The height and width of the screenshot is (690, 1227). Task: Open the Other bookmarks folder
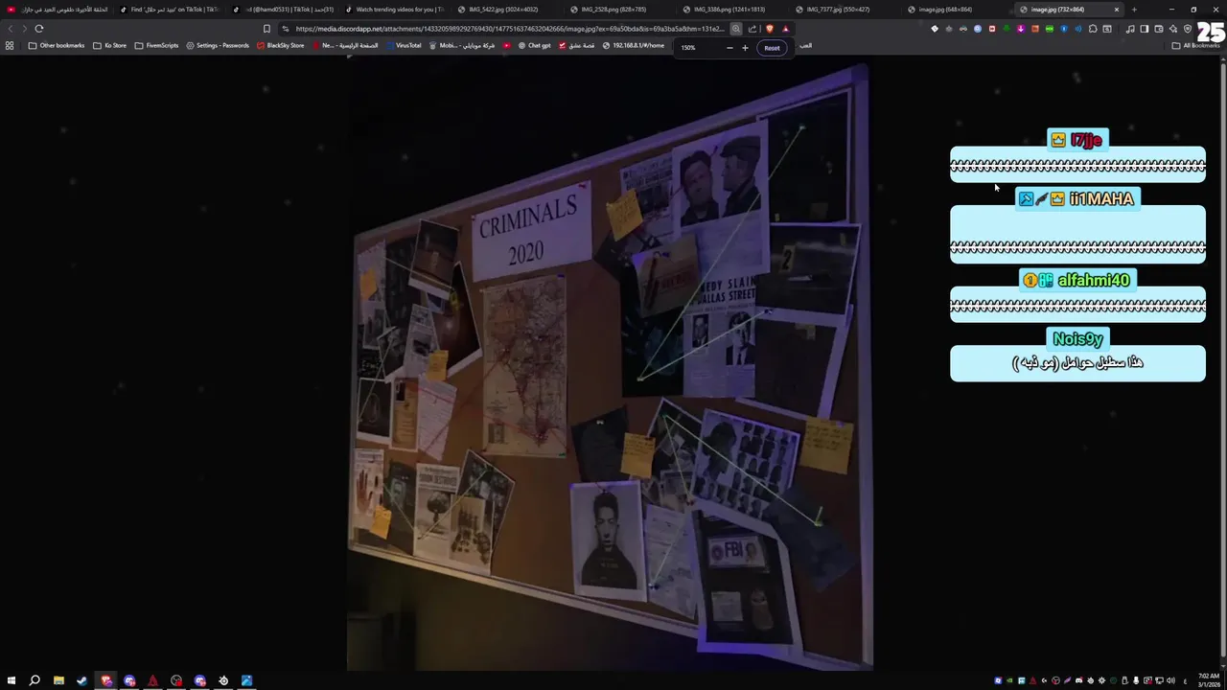57,45
